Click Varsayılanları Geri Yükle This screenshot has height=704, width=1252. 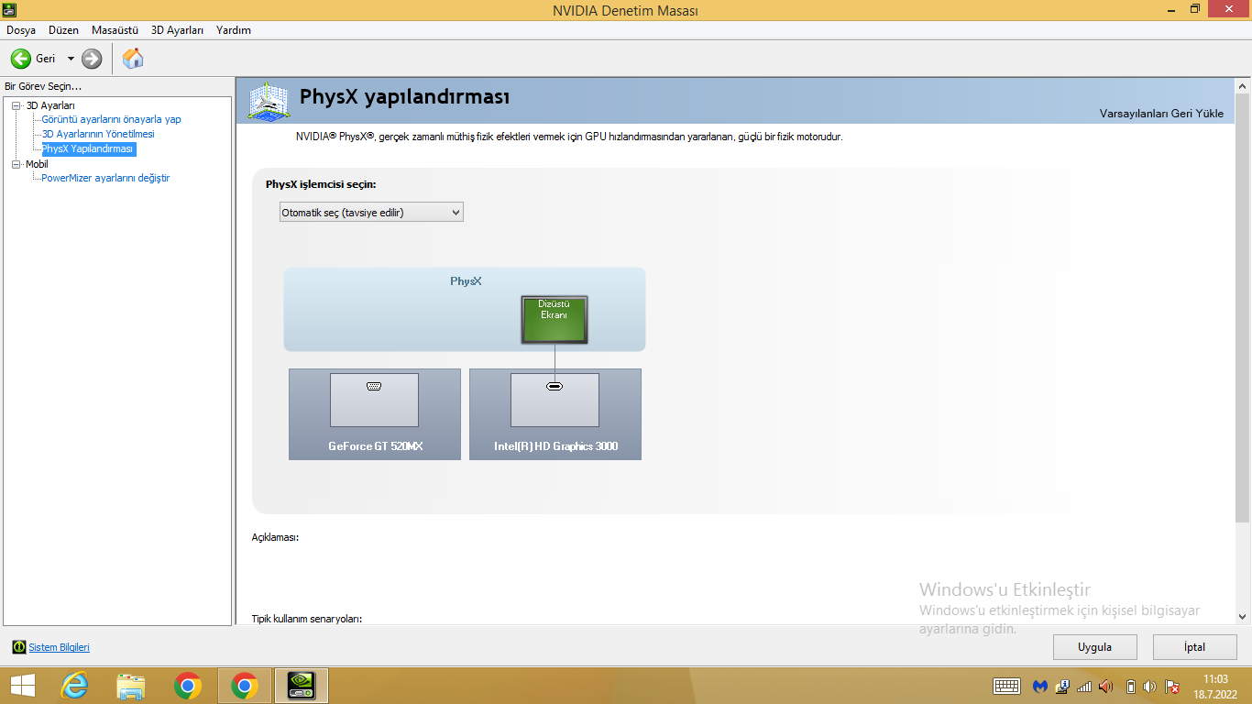1161,114
